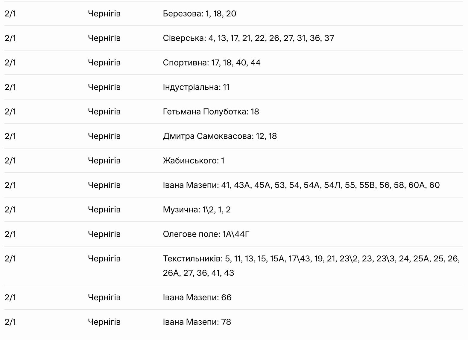Select the Сіверська address list row
Viewport: 468px width, 340px height.
248,38
